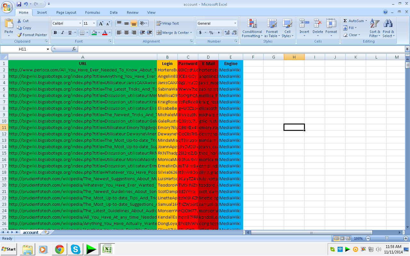The width and height of the screenshot is (410, 256).
Task: Expand the formula bar
Action: tap(407, 49)
